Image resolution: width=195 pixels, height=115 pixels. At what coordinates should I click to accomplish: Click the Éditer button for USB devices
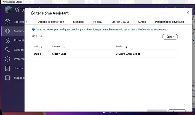170,37
